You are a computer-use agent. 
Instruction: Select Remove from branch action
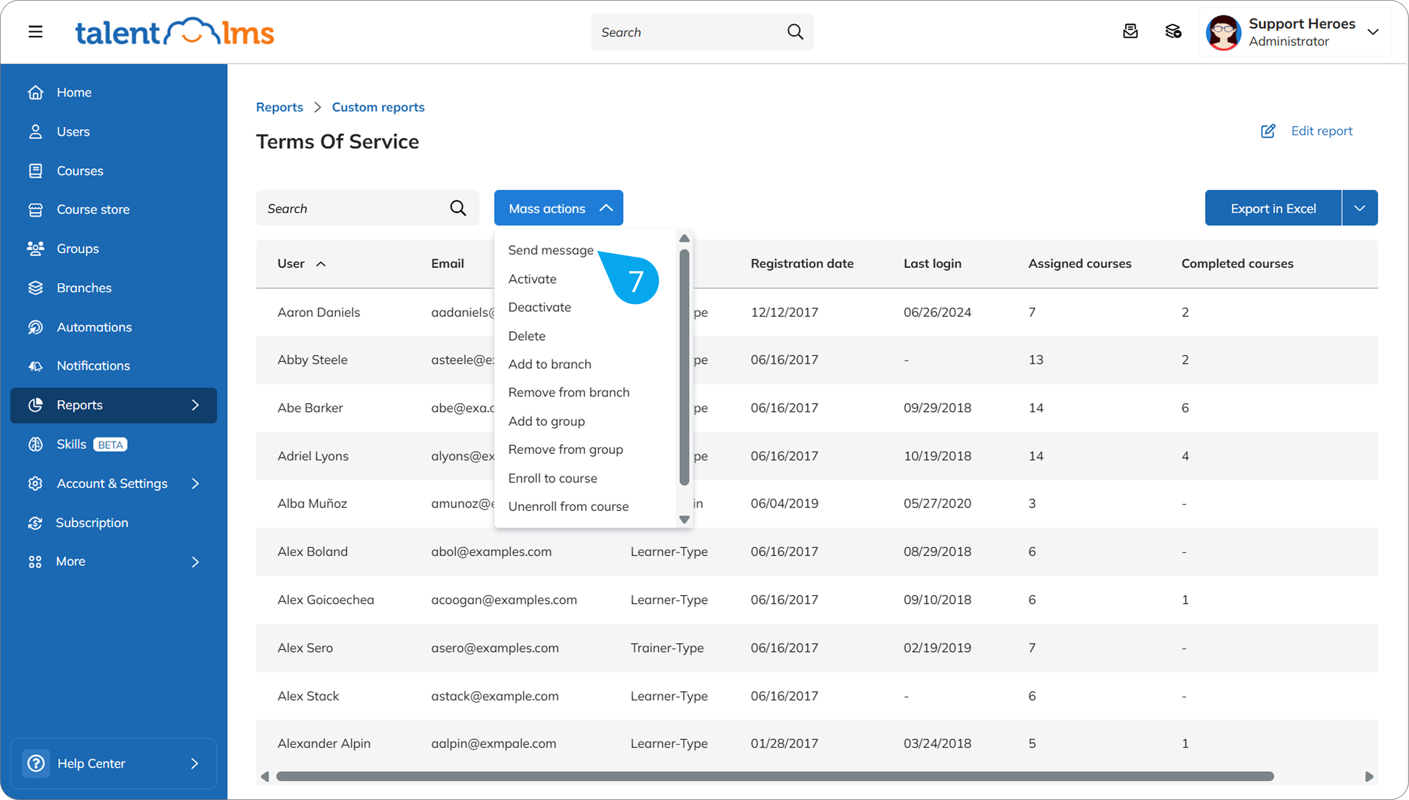pos(569,392)
